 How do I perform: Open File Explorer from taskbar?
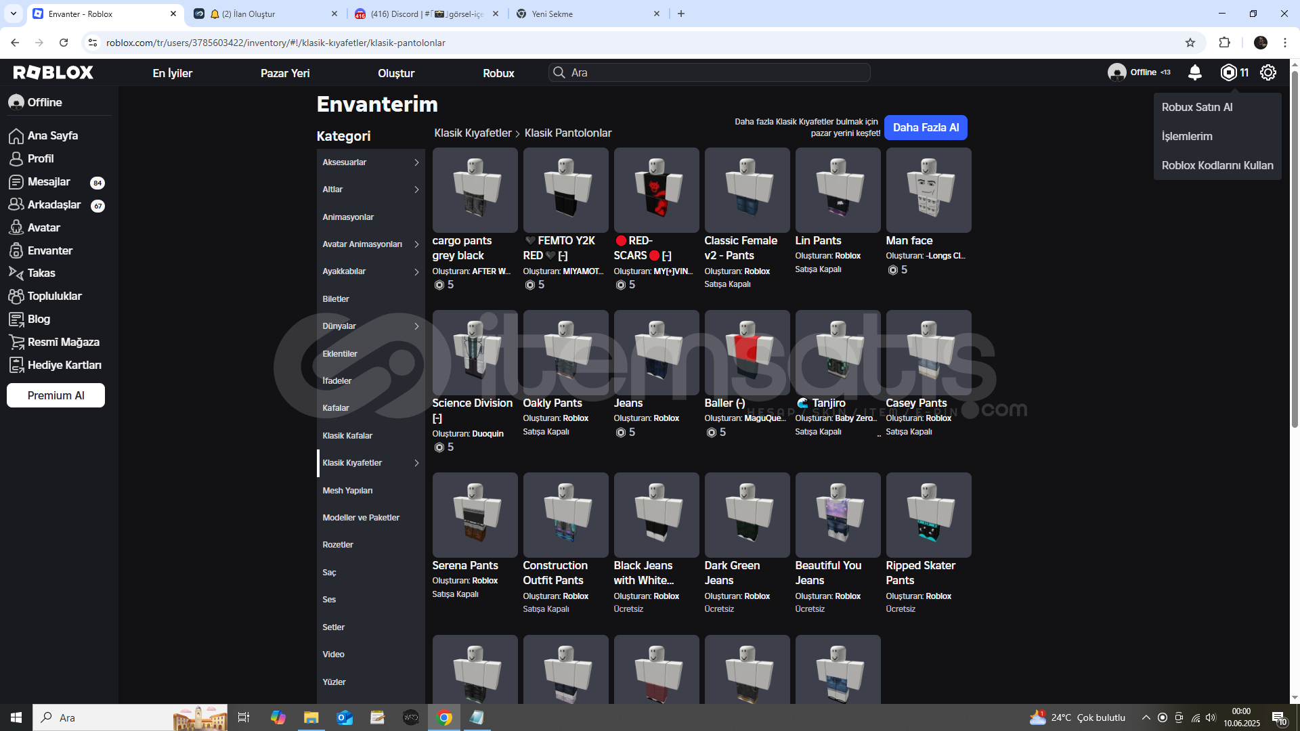[x=311, y=717]
